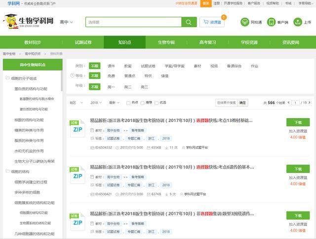
Task: Click the upload arrow icon
Action: pos(298,22)
